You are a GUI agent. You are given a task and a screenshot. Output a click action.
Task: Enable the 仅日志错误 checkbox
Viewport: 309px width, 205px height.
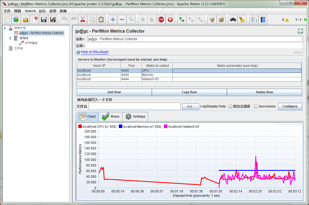(230, 106)
